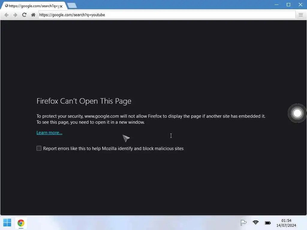The height and width of the screenshot is (230, 307).
Task: Check battery status icon in tray
Action: pos(268,223)
